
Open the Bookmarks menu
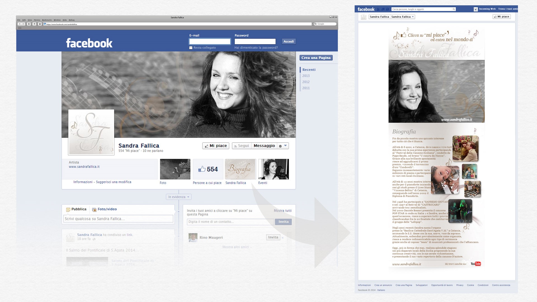(47, 20)
